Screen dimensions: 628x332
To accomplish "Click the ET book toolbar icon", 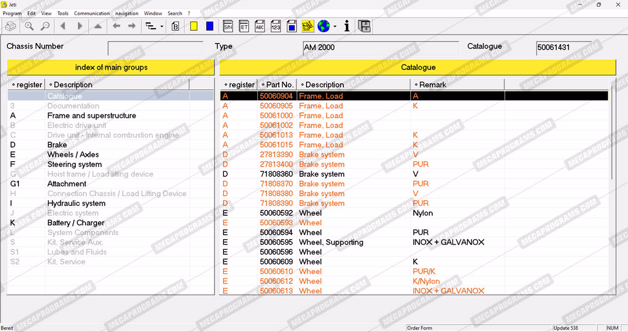I will [x=244, y=27].
